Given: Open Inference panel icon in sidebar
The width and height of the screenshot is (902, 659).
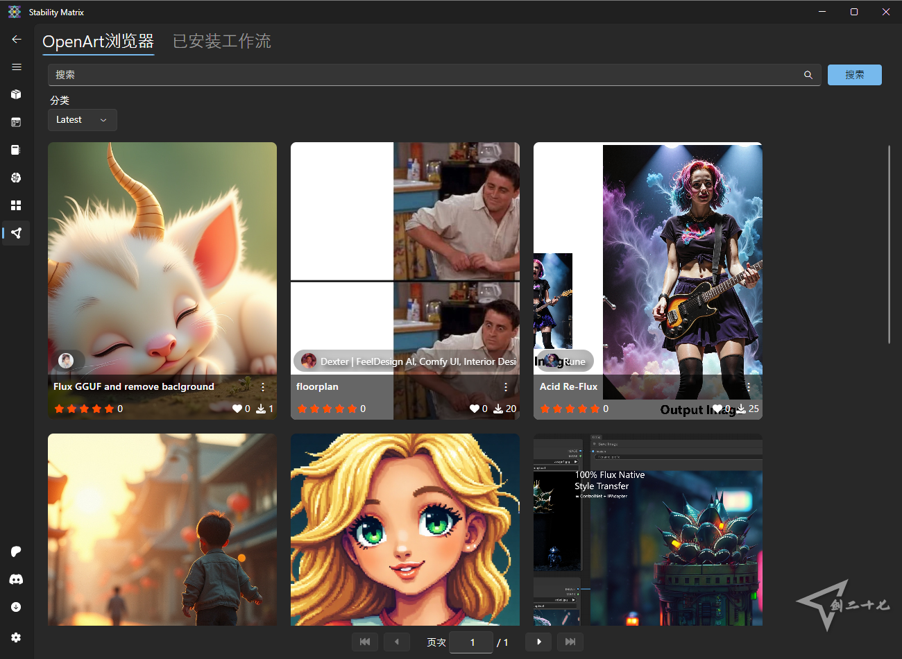Looking at the screenshot, I should (x=17, y=122).
